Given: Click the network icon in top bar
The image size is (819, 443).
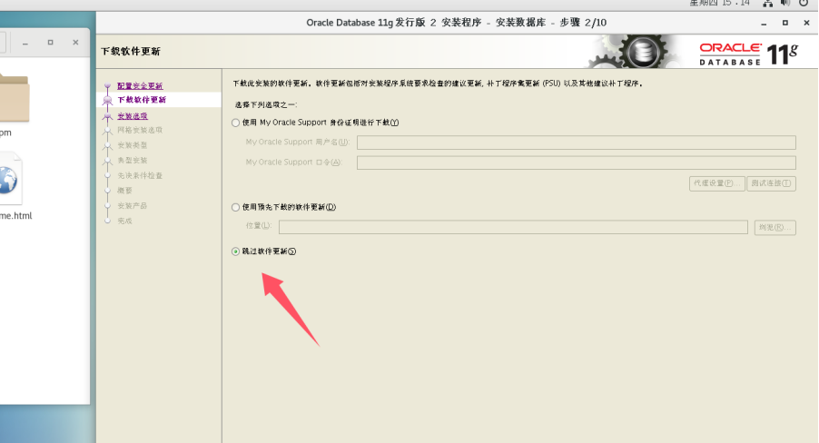Looking at the screenshot, I should click(x=767, y=3).
